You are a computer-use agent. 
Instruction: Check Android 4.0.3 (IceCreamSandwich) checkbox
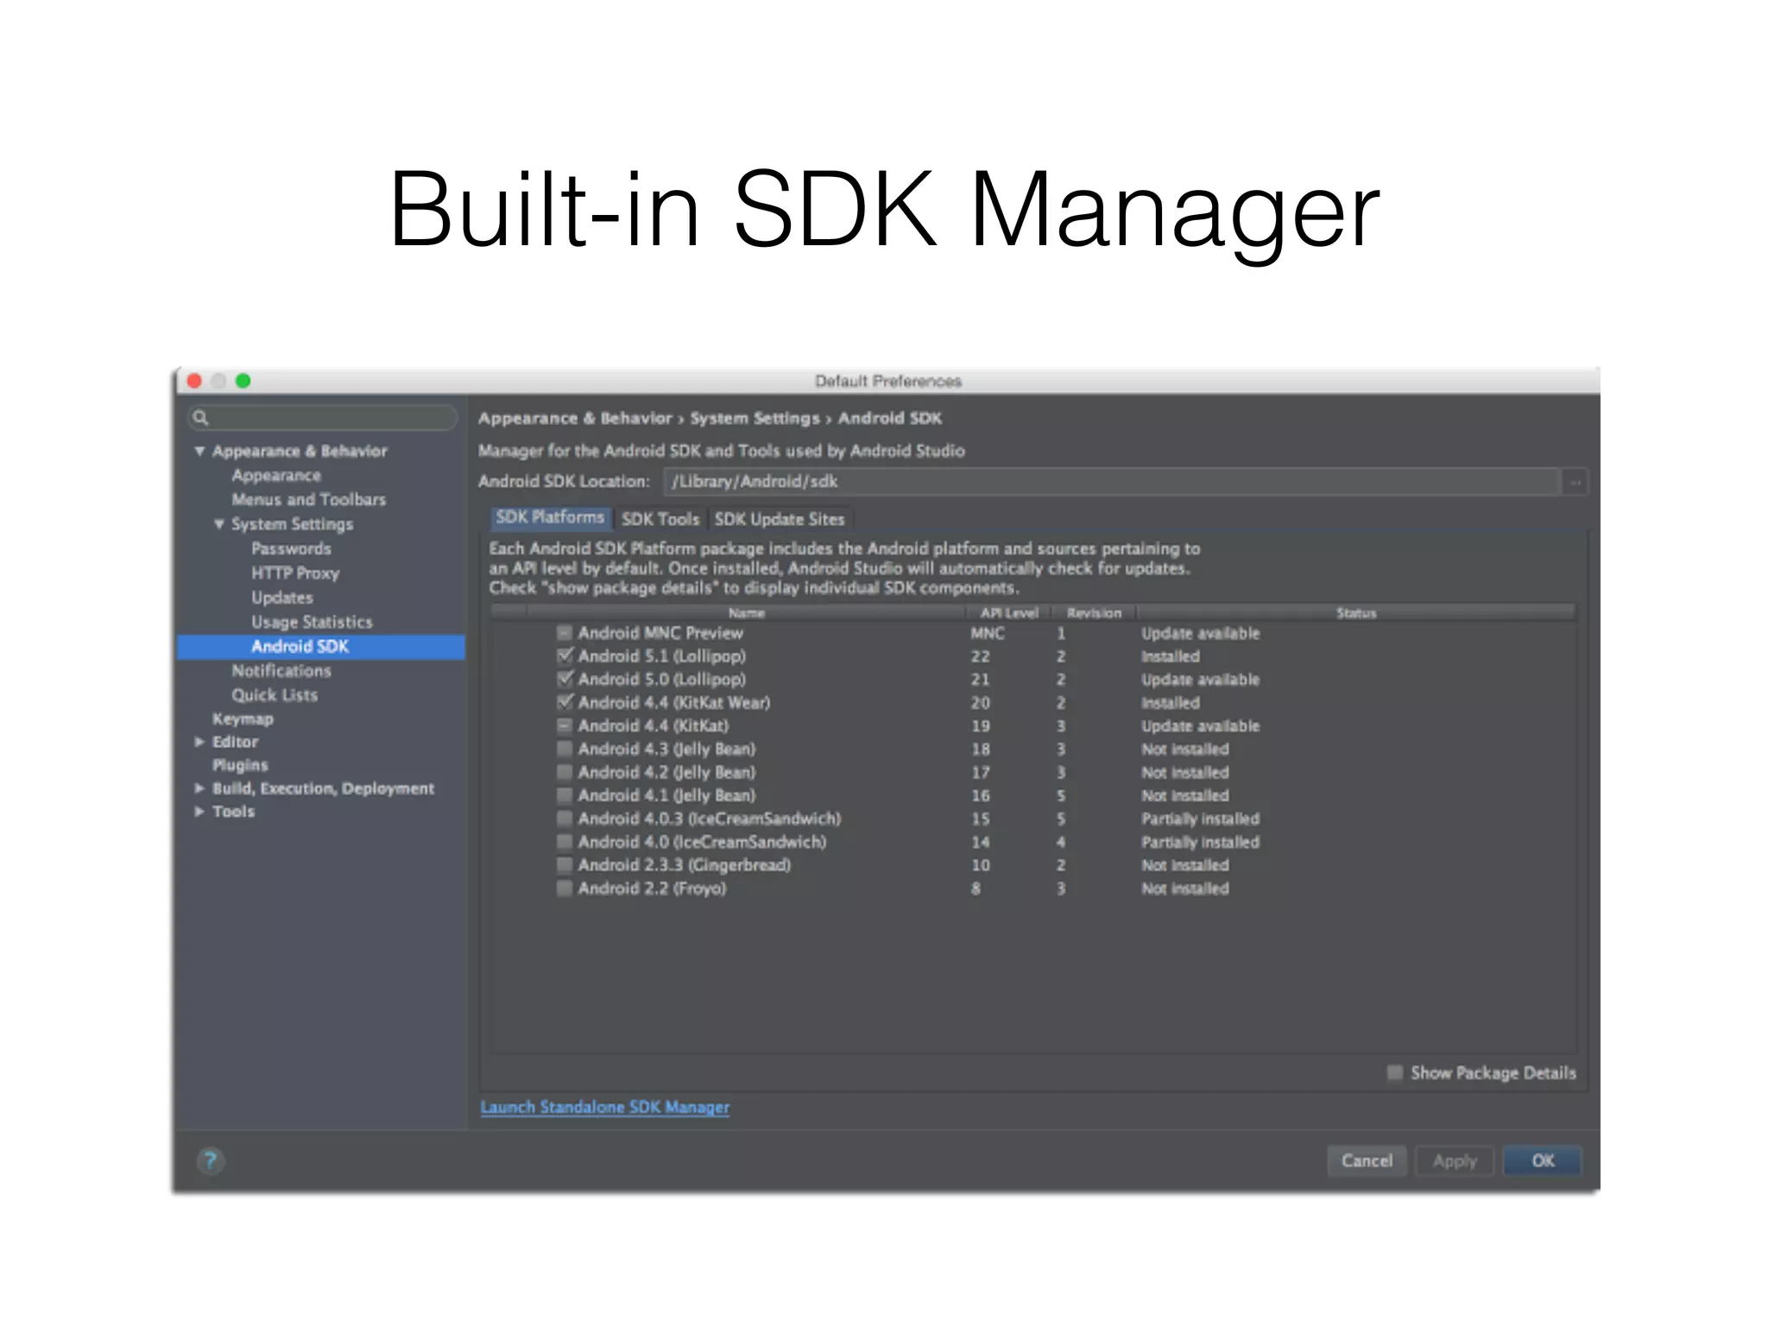565,818
